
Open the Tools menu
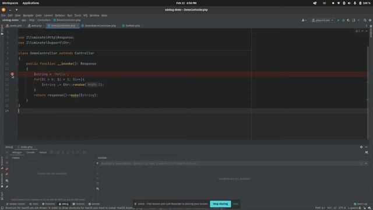[x=78, y=16]
